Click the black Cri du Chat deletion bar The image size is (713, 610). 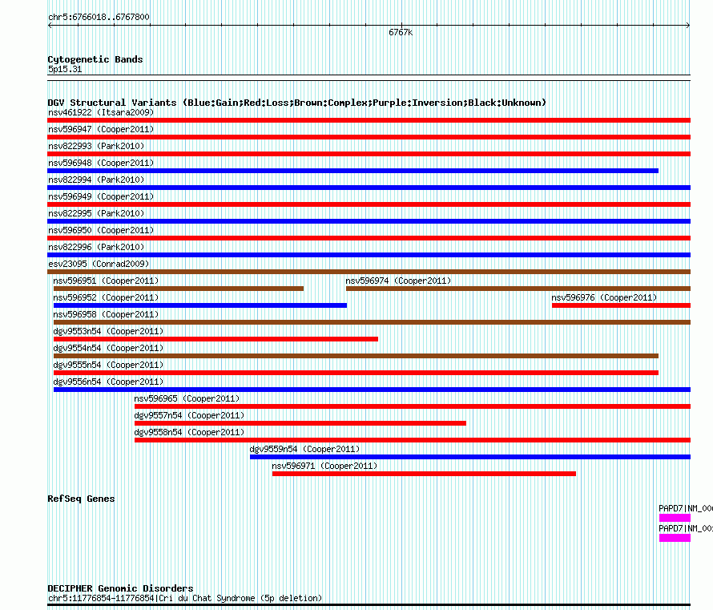tap(369, 605)
